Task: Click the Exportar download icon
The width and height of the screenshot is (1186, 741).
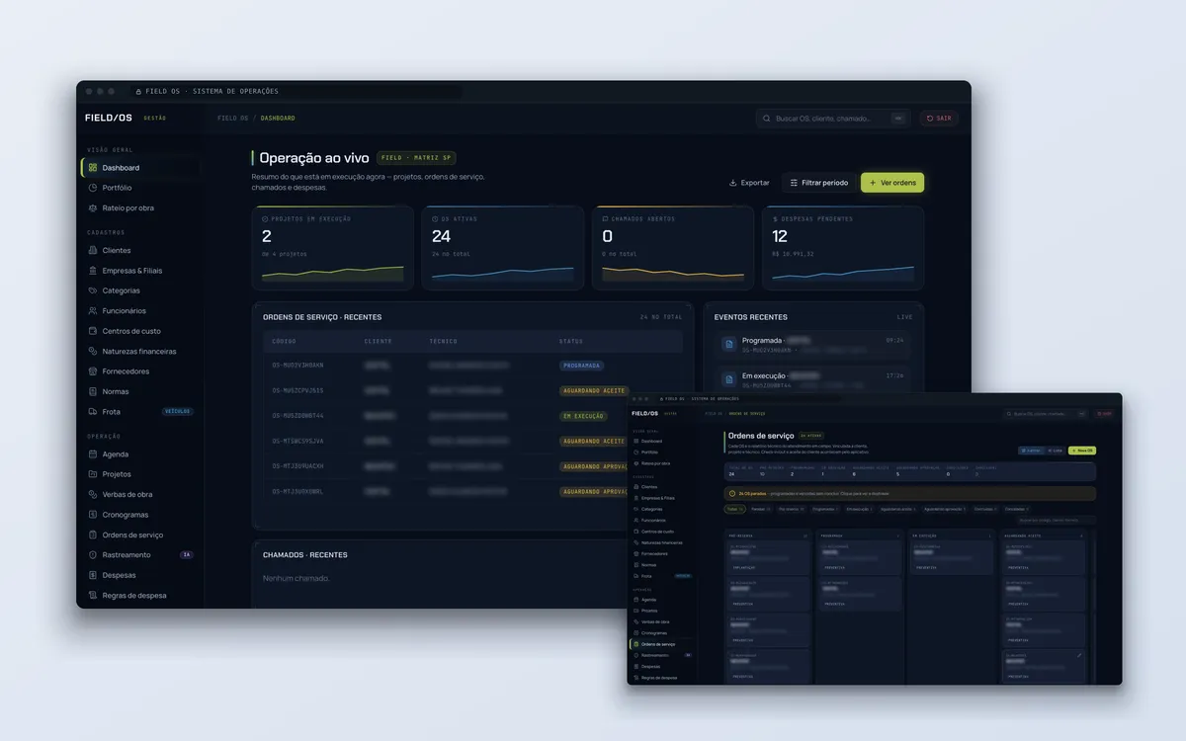Action: click(x=733, y=183)
